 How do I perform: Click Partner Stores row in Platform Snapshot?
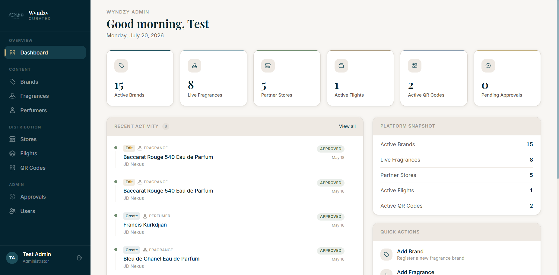(456, 175)
